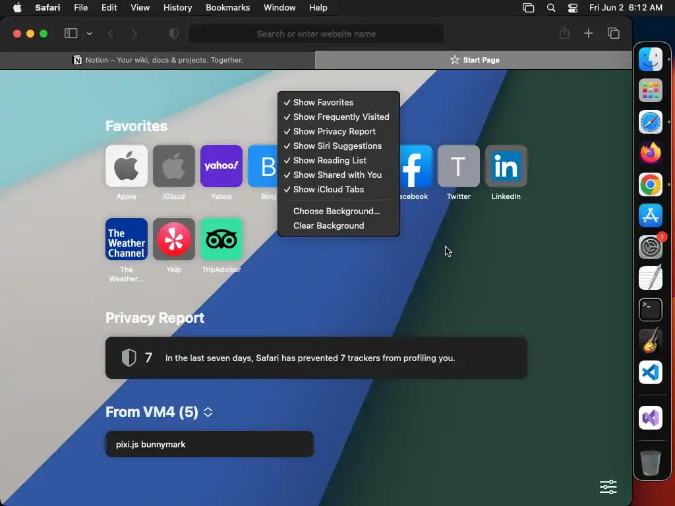Open Trash from the Dock
The width and height of the screenshot is (675, 506).
(651, 463)
